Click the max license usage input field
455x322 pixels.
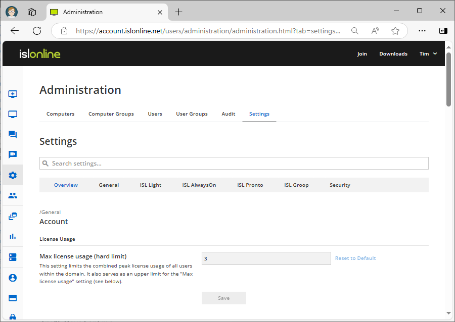tap(266, 258)
